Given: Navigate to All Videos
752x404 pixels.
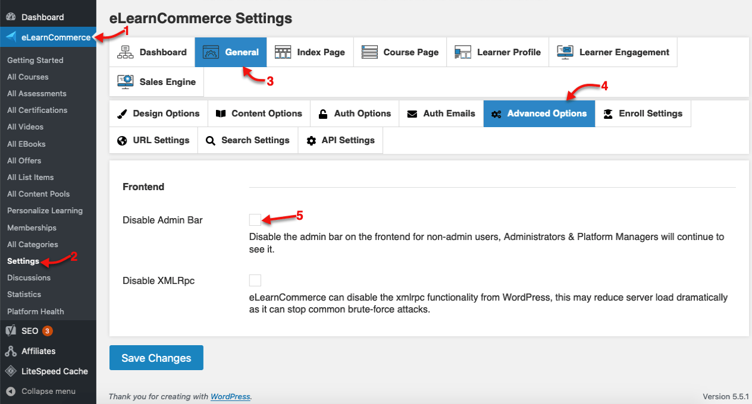Looking at the screenshot, I should 26,127.
